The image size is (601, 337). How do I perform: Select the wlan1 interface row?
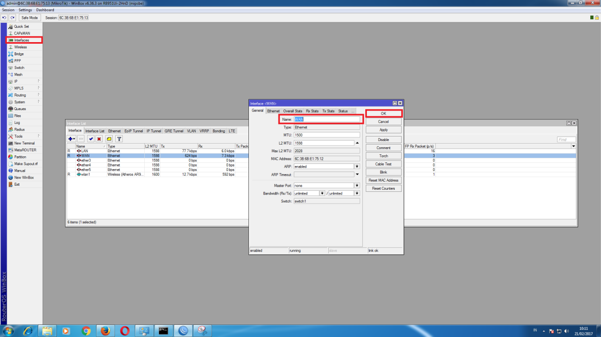coord(158,174)
